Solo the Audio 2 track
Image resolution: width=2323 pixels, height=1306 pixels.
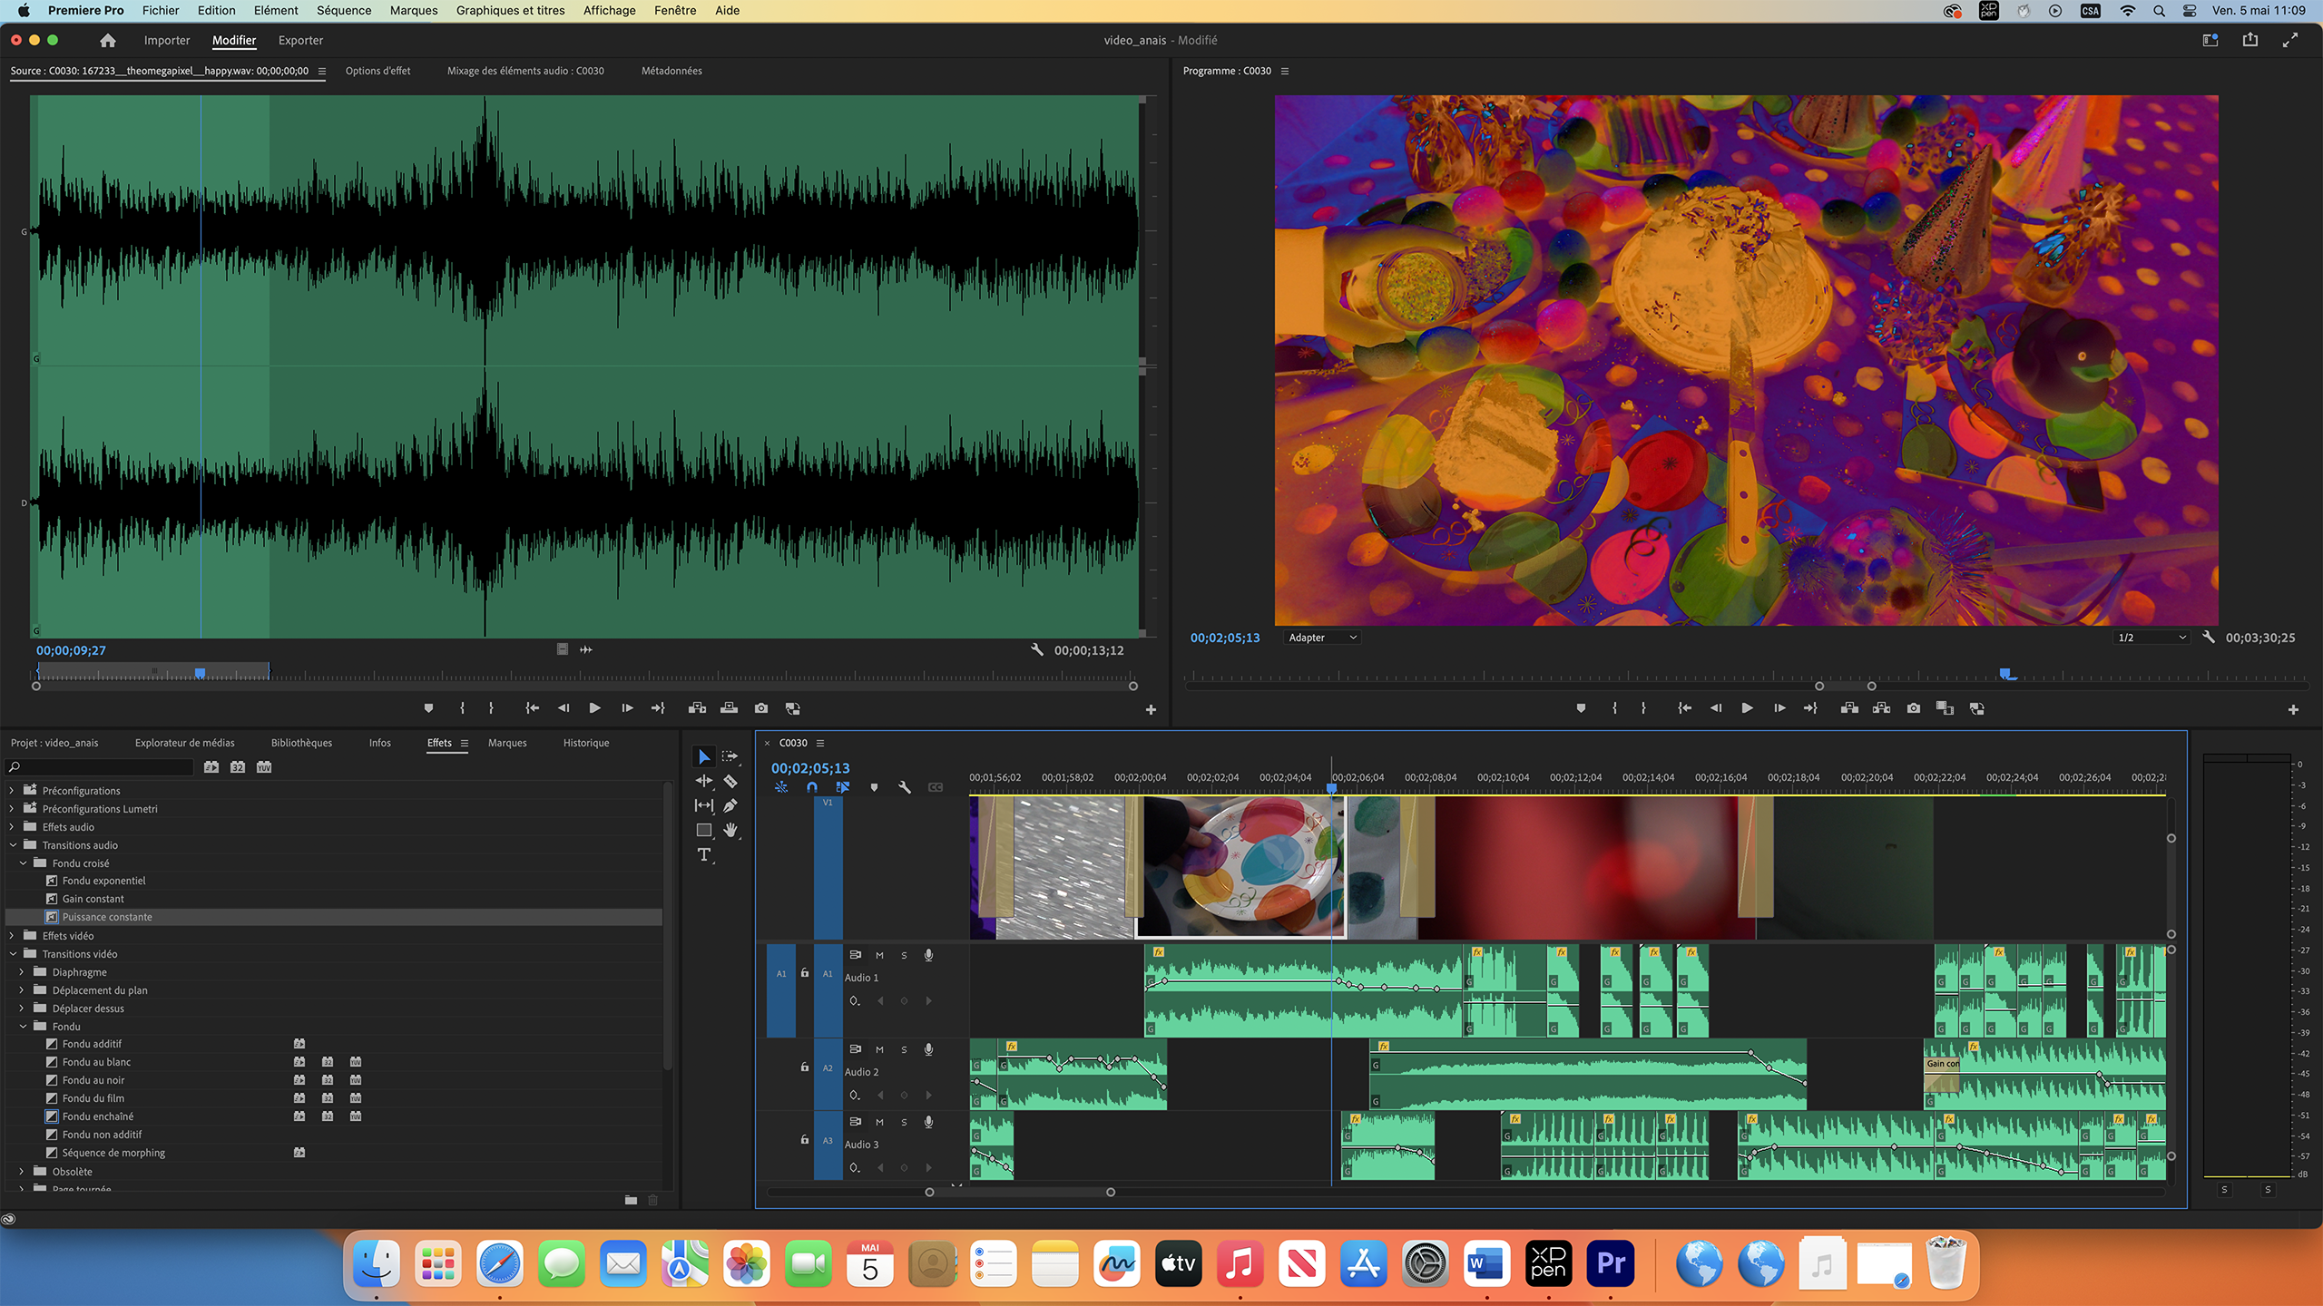tap(904, 1049)
